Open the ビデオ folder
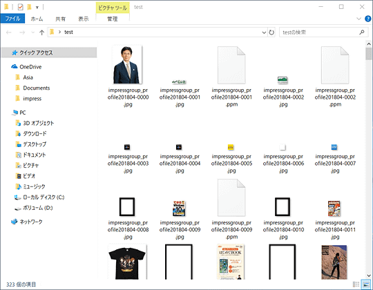This screenshot has height=290, width=373. (29, 176)
